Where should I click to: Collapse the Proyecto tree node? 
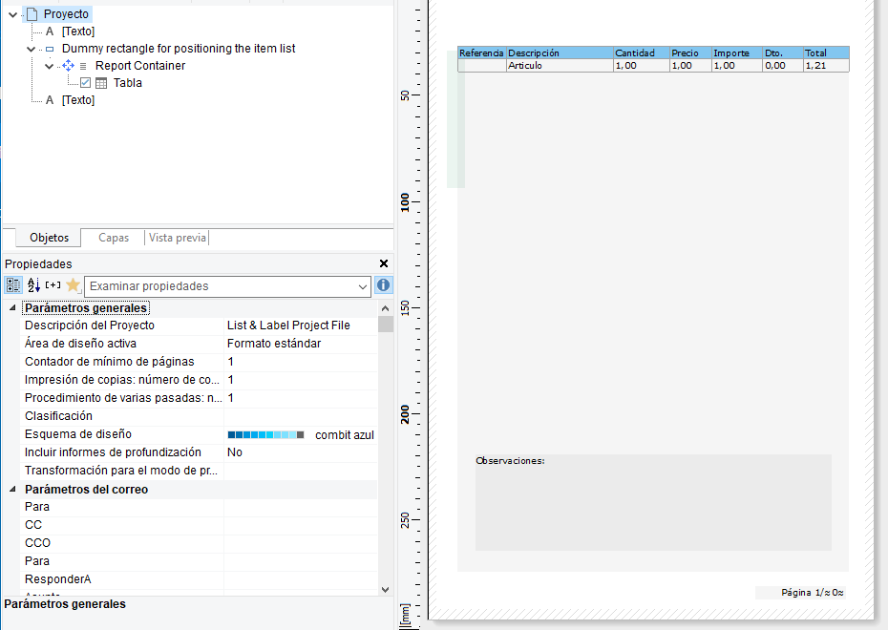(12, 14)
